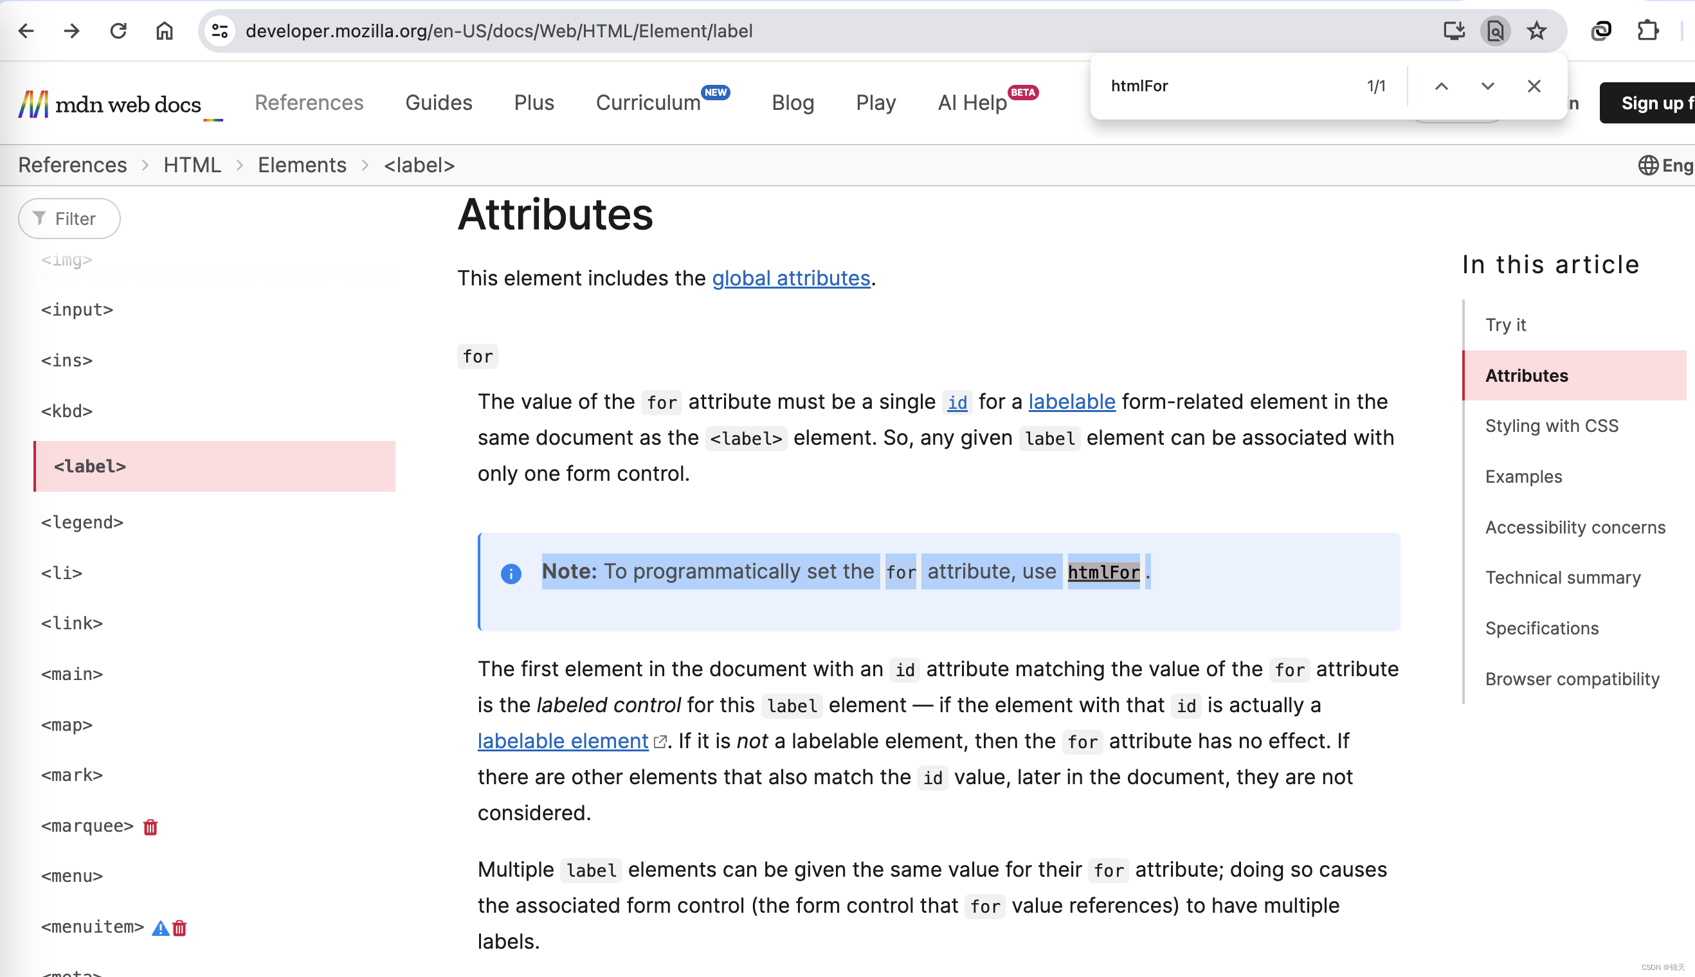Viewport: 1695px width, 977px height.
Task: View site information icon in address bar
Action: click(219, 31)
